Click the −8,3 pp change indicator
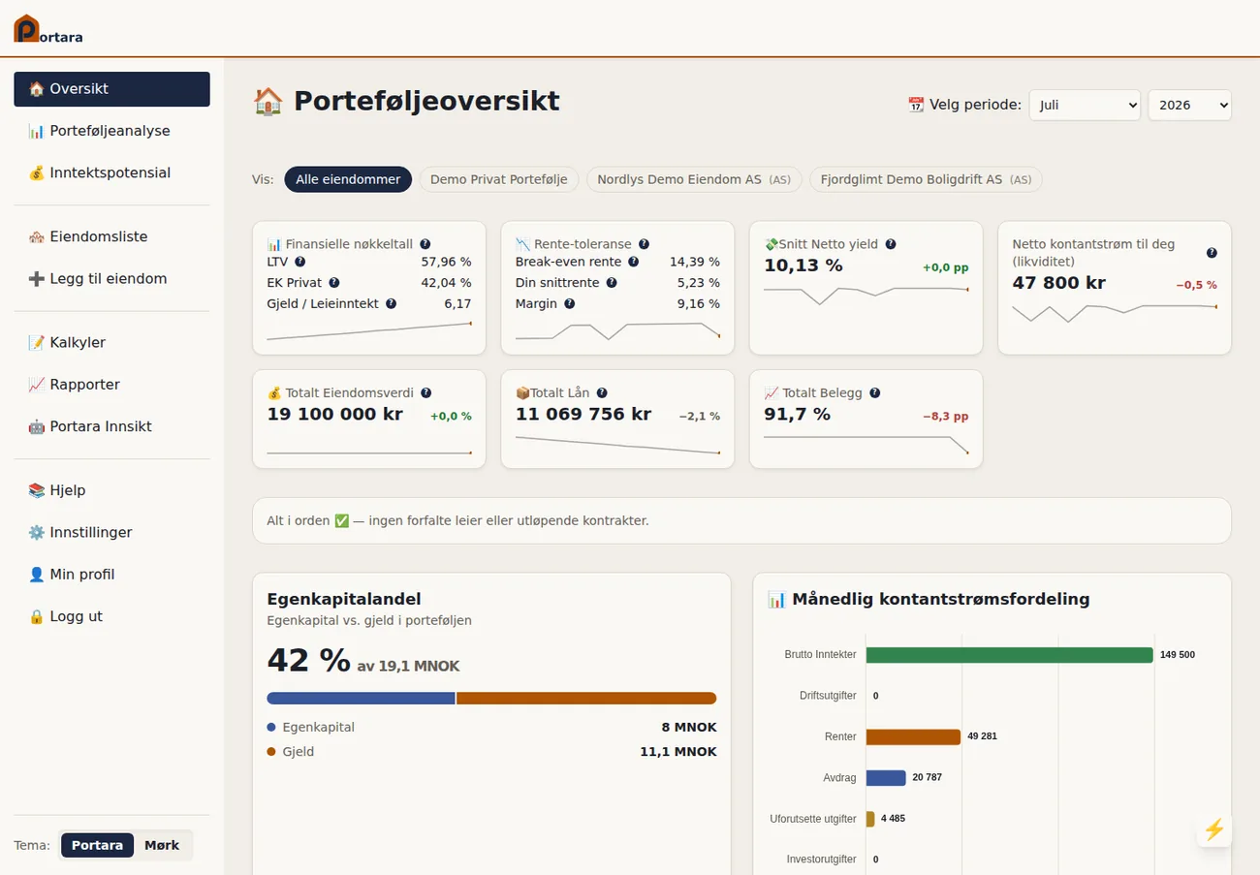The image size is (1260, 875). (946, 417)
